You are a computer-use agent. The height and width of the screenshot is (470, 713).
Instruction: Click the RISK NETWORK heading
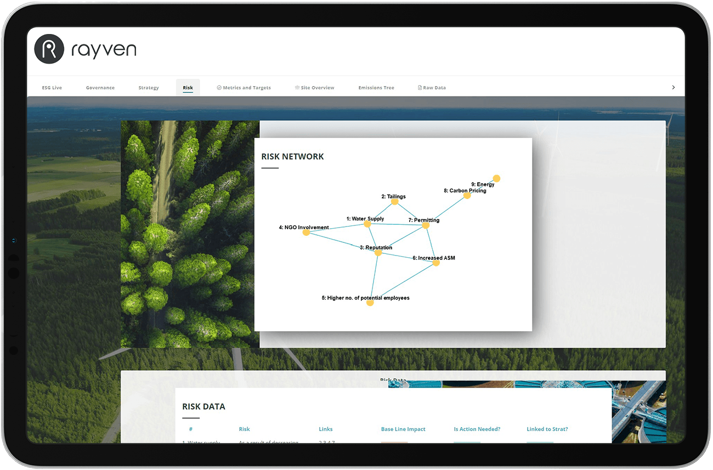[x=292, y=156]
